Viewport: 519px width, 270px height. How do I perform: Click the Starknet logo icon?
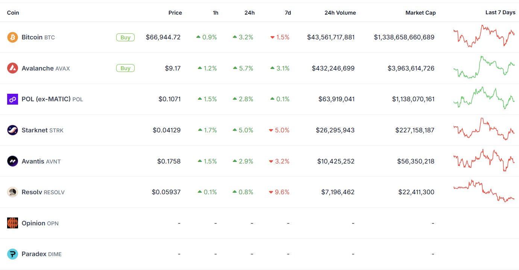click(12, 130)
